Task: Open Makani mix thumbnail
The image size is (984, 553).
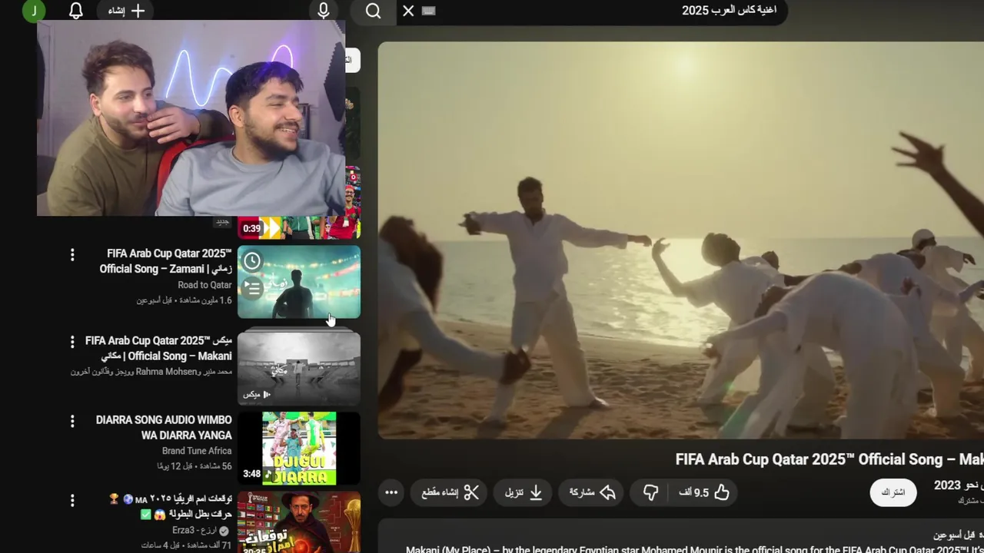Action: (299, 368)
